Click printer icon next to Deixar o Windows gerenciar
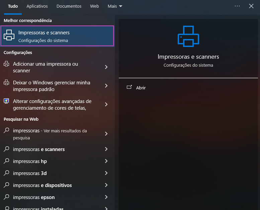Viewport: 260px width, 210px height. pos(6,82)
